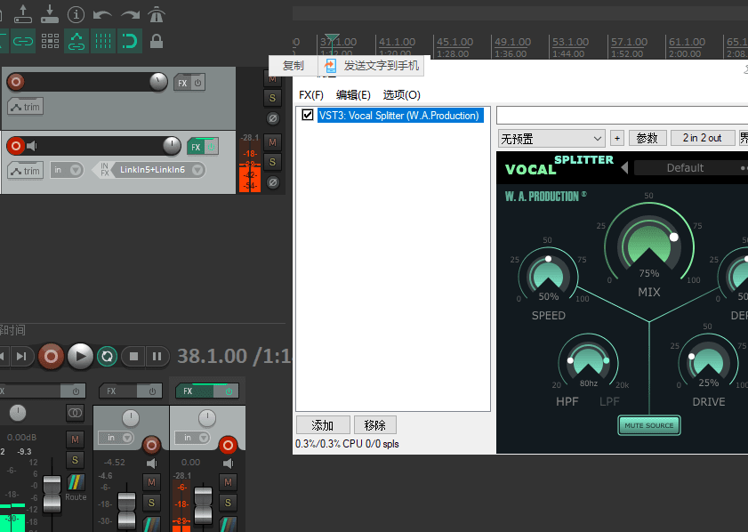Open the 'in' dropdown on the 0.00 mixer strip
748x532 pixels.
click(x=192, y=438)
